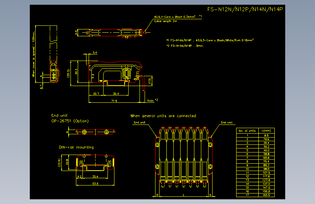This screenshot has height=204, width=315.
Task: Click unit count "17" in the table
Action: point(247,195)
